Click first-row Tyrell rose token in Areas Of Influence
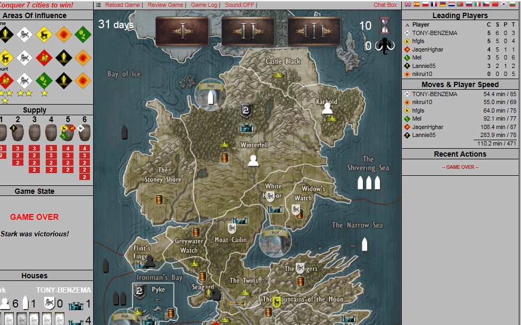 [x=83, y=34]
